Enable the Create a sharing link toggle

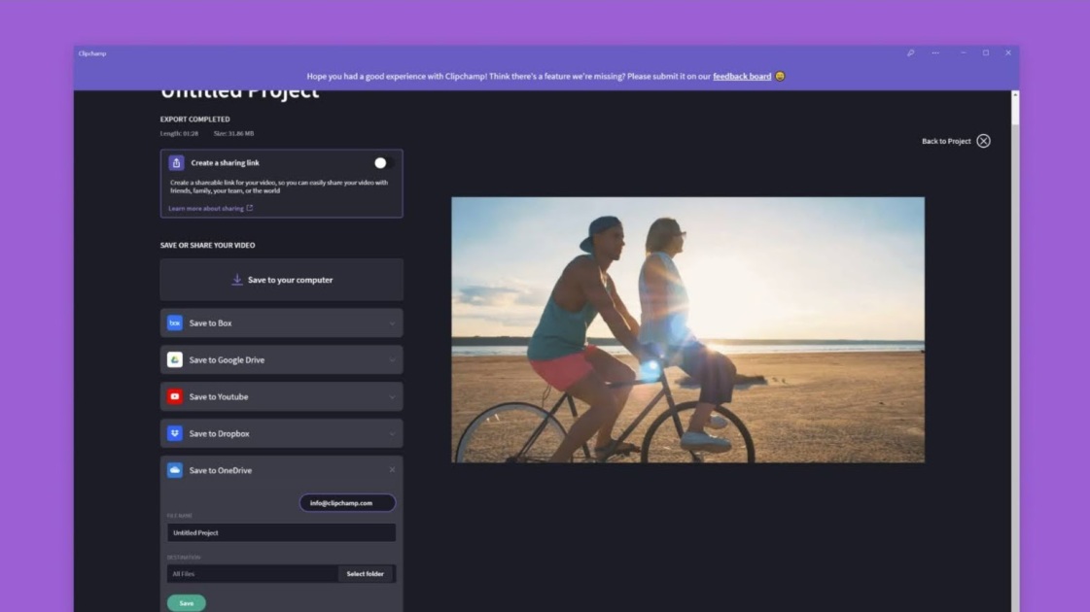380,163
